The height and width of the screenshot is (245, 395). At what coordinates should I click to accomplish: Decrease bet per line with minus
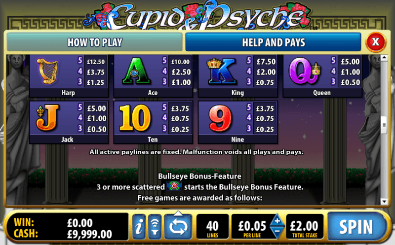coord(277,232)
